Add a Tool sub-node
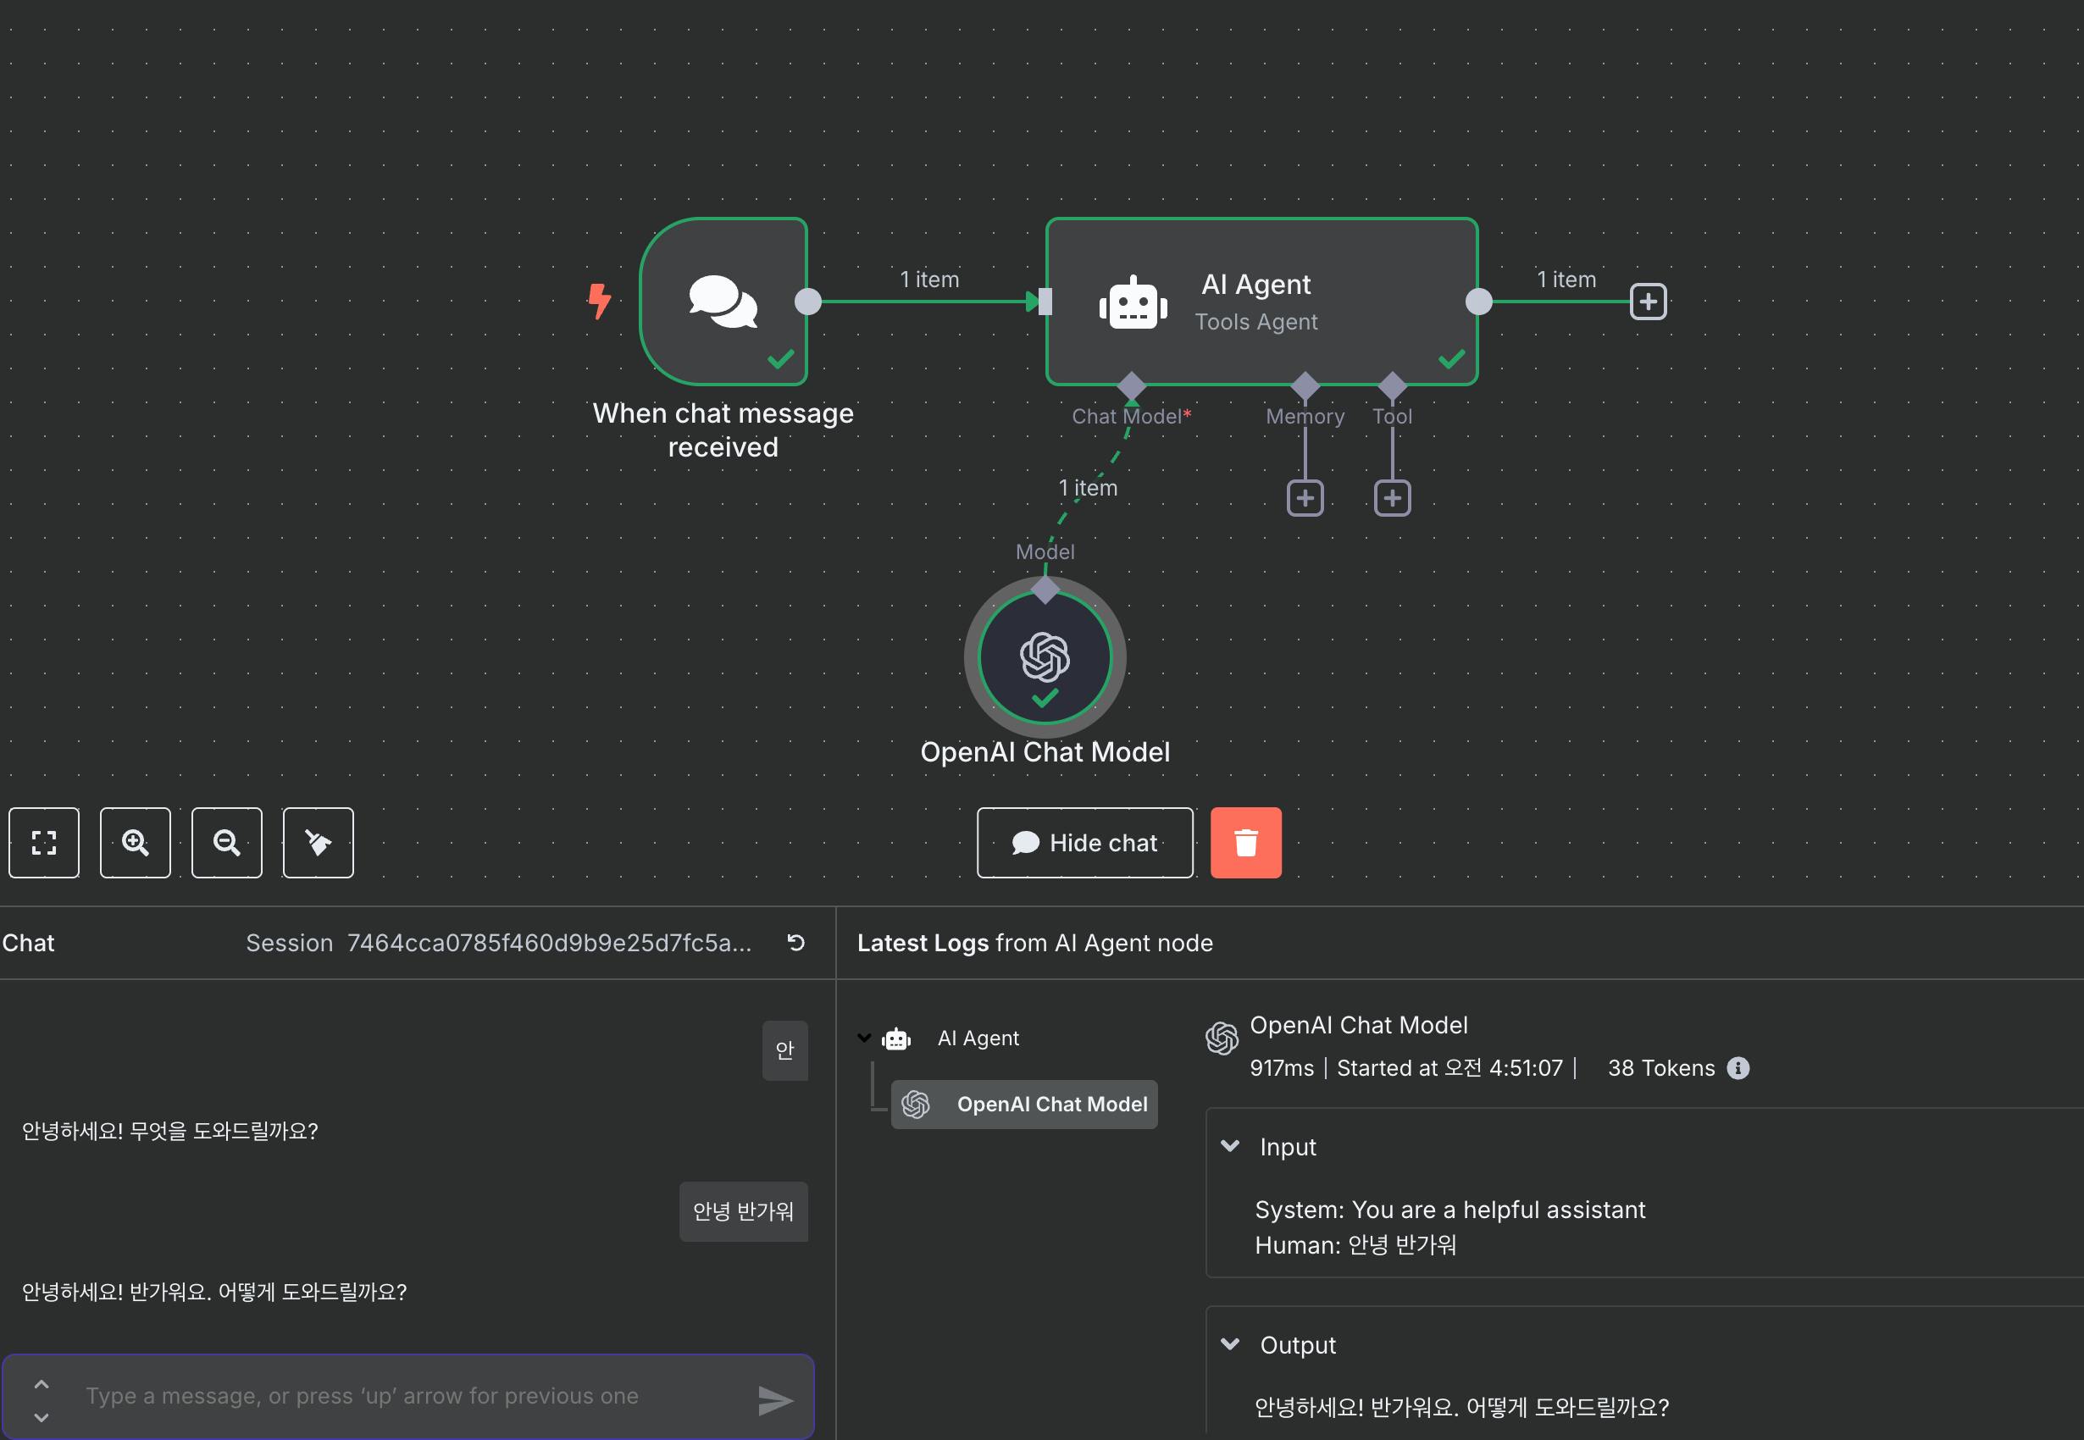The height and width of the screenshot is (1440, 2084). pyautogui.click(x=1392, y=498)
